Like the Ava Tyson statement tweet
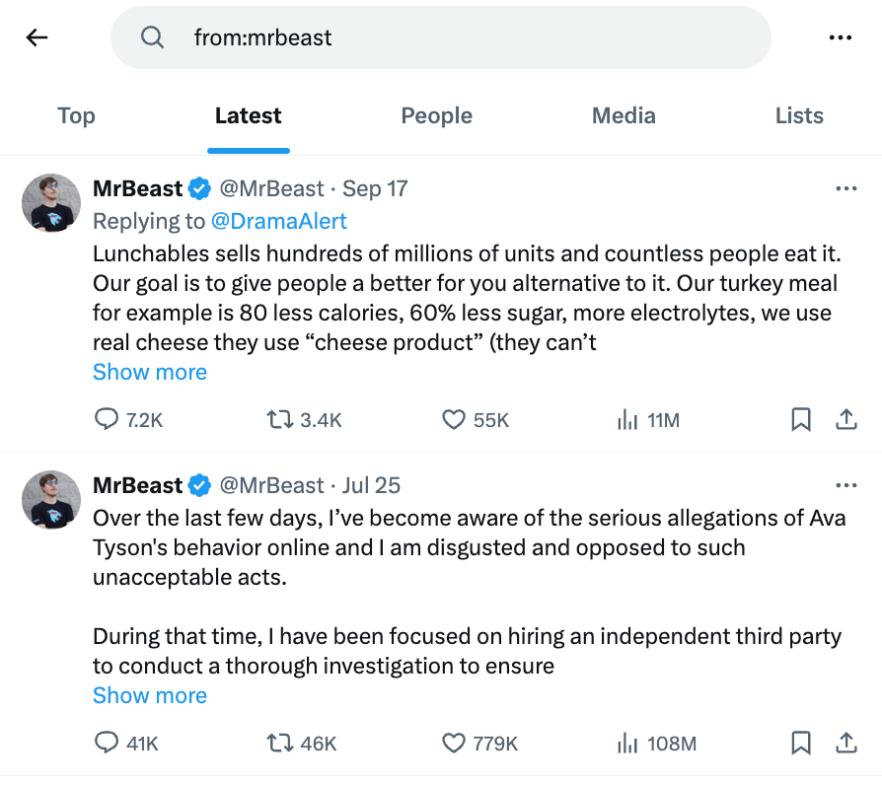 tap(454, 744)
